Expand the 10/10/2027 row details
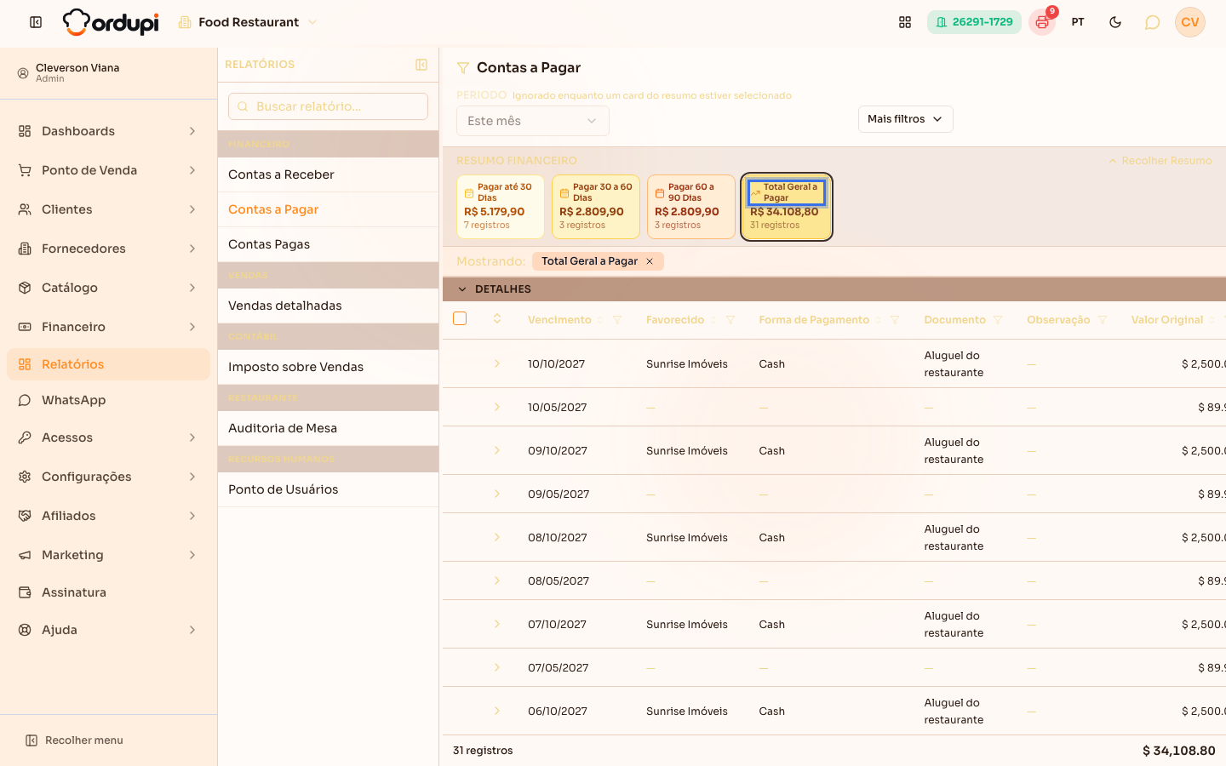The height and width of the screenshot is (766, 1226). click(x=497, y=363)
